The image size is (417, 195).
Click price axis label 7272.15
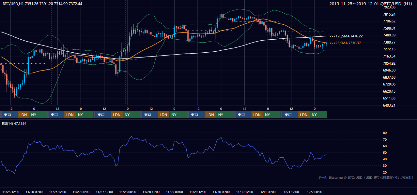(389, 49)
